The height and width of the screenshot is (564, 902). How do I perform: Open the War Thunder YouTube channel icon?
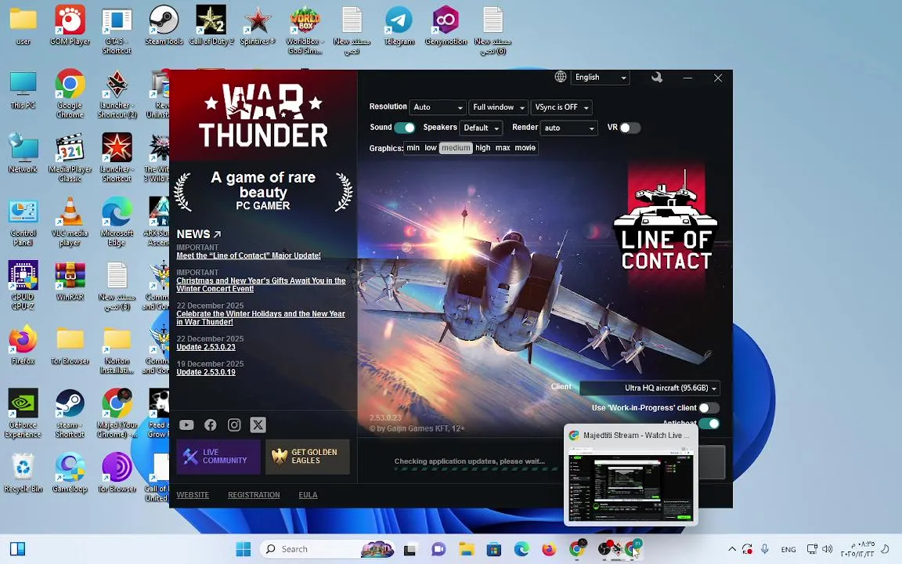pyautogui.click(x=186, y=425)
